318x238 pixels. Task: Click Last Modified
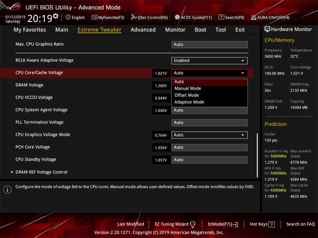click(x=131, y=224)
